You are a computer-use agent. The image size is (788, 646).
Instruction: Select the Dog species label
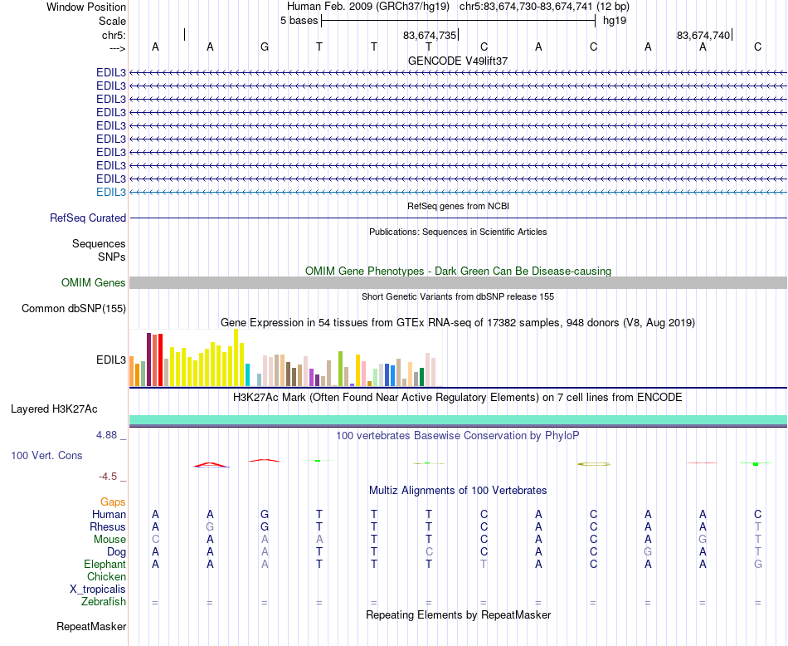tap(116, 552)
